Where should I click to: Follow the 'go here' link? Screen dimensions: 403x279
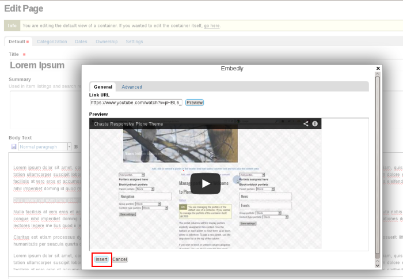click(211, 26)
